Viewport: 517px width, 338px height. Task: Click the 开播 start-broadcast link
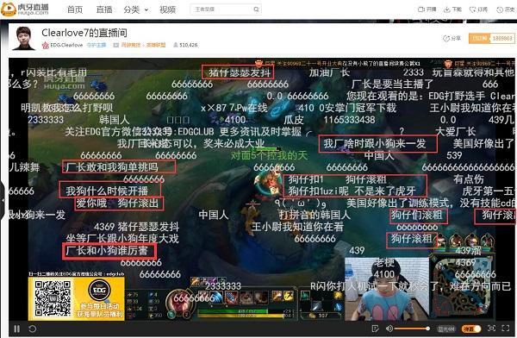tap(427, 9)
